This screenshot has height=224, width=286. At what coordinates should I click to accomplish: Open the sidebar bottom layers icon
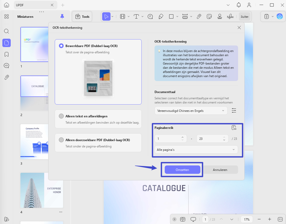point(7,219)
